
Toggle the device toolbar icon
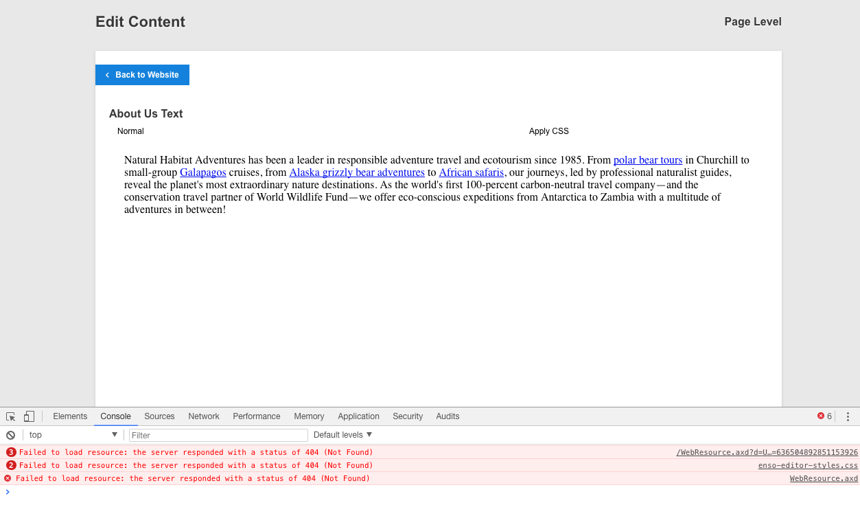pos(29,416)
